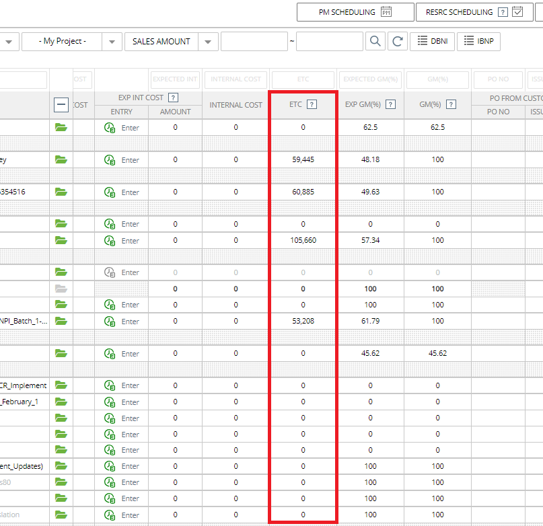Click the magnifier search icon

coord(375,41)
